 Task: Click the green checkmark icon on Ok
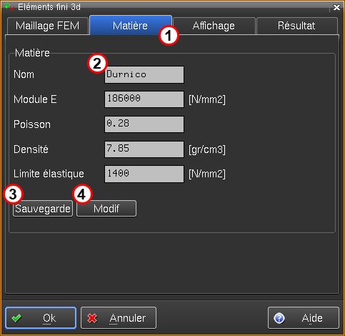(16, 318)
